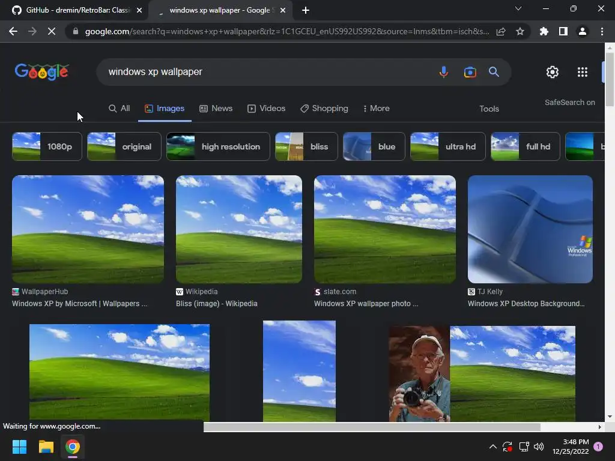Image resolution: width=615 pixels, height=461 pixels.
Task: Filter results by the 1080p chip
Action: click(x=47, y=146)
